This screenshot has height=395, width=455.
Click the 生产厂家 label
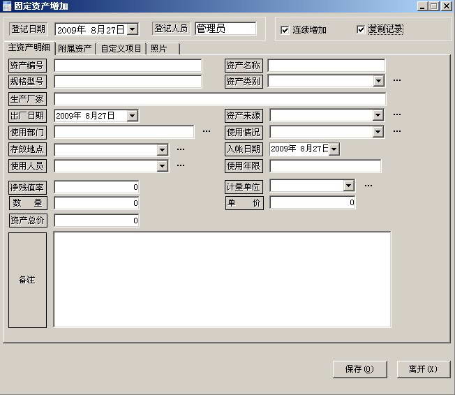coord(28,99)
